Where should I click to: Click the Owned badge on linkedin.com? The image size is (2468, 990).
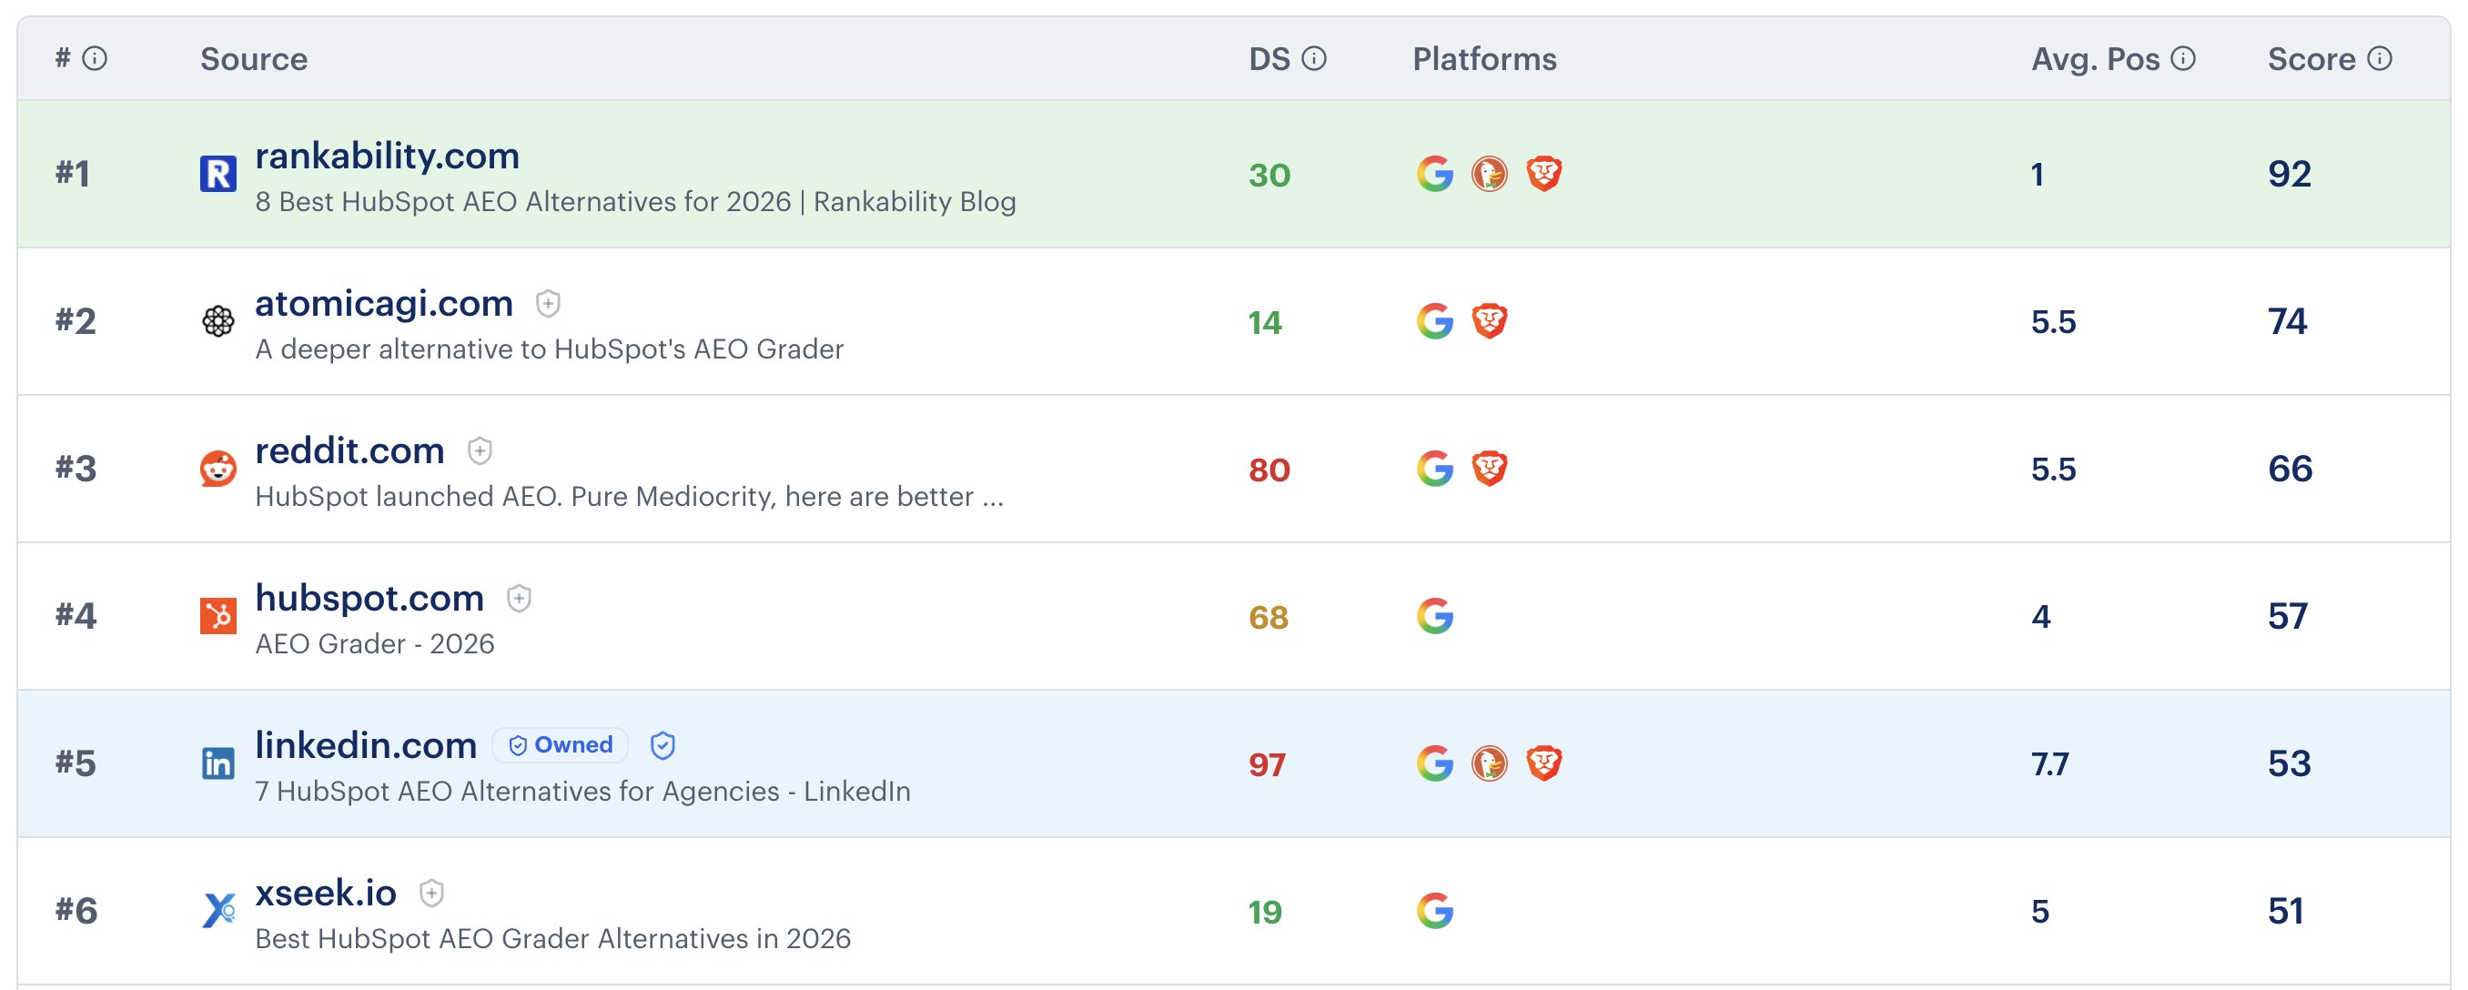[560, 744]
